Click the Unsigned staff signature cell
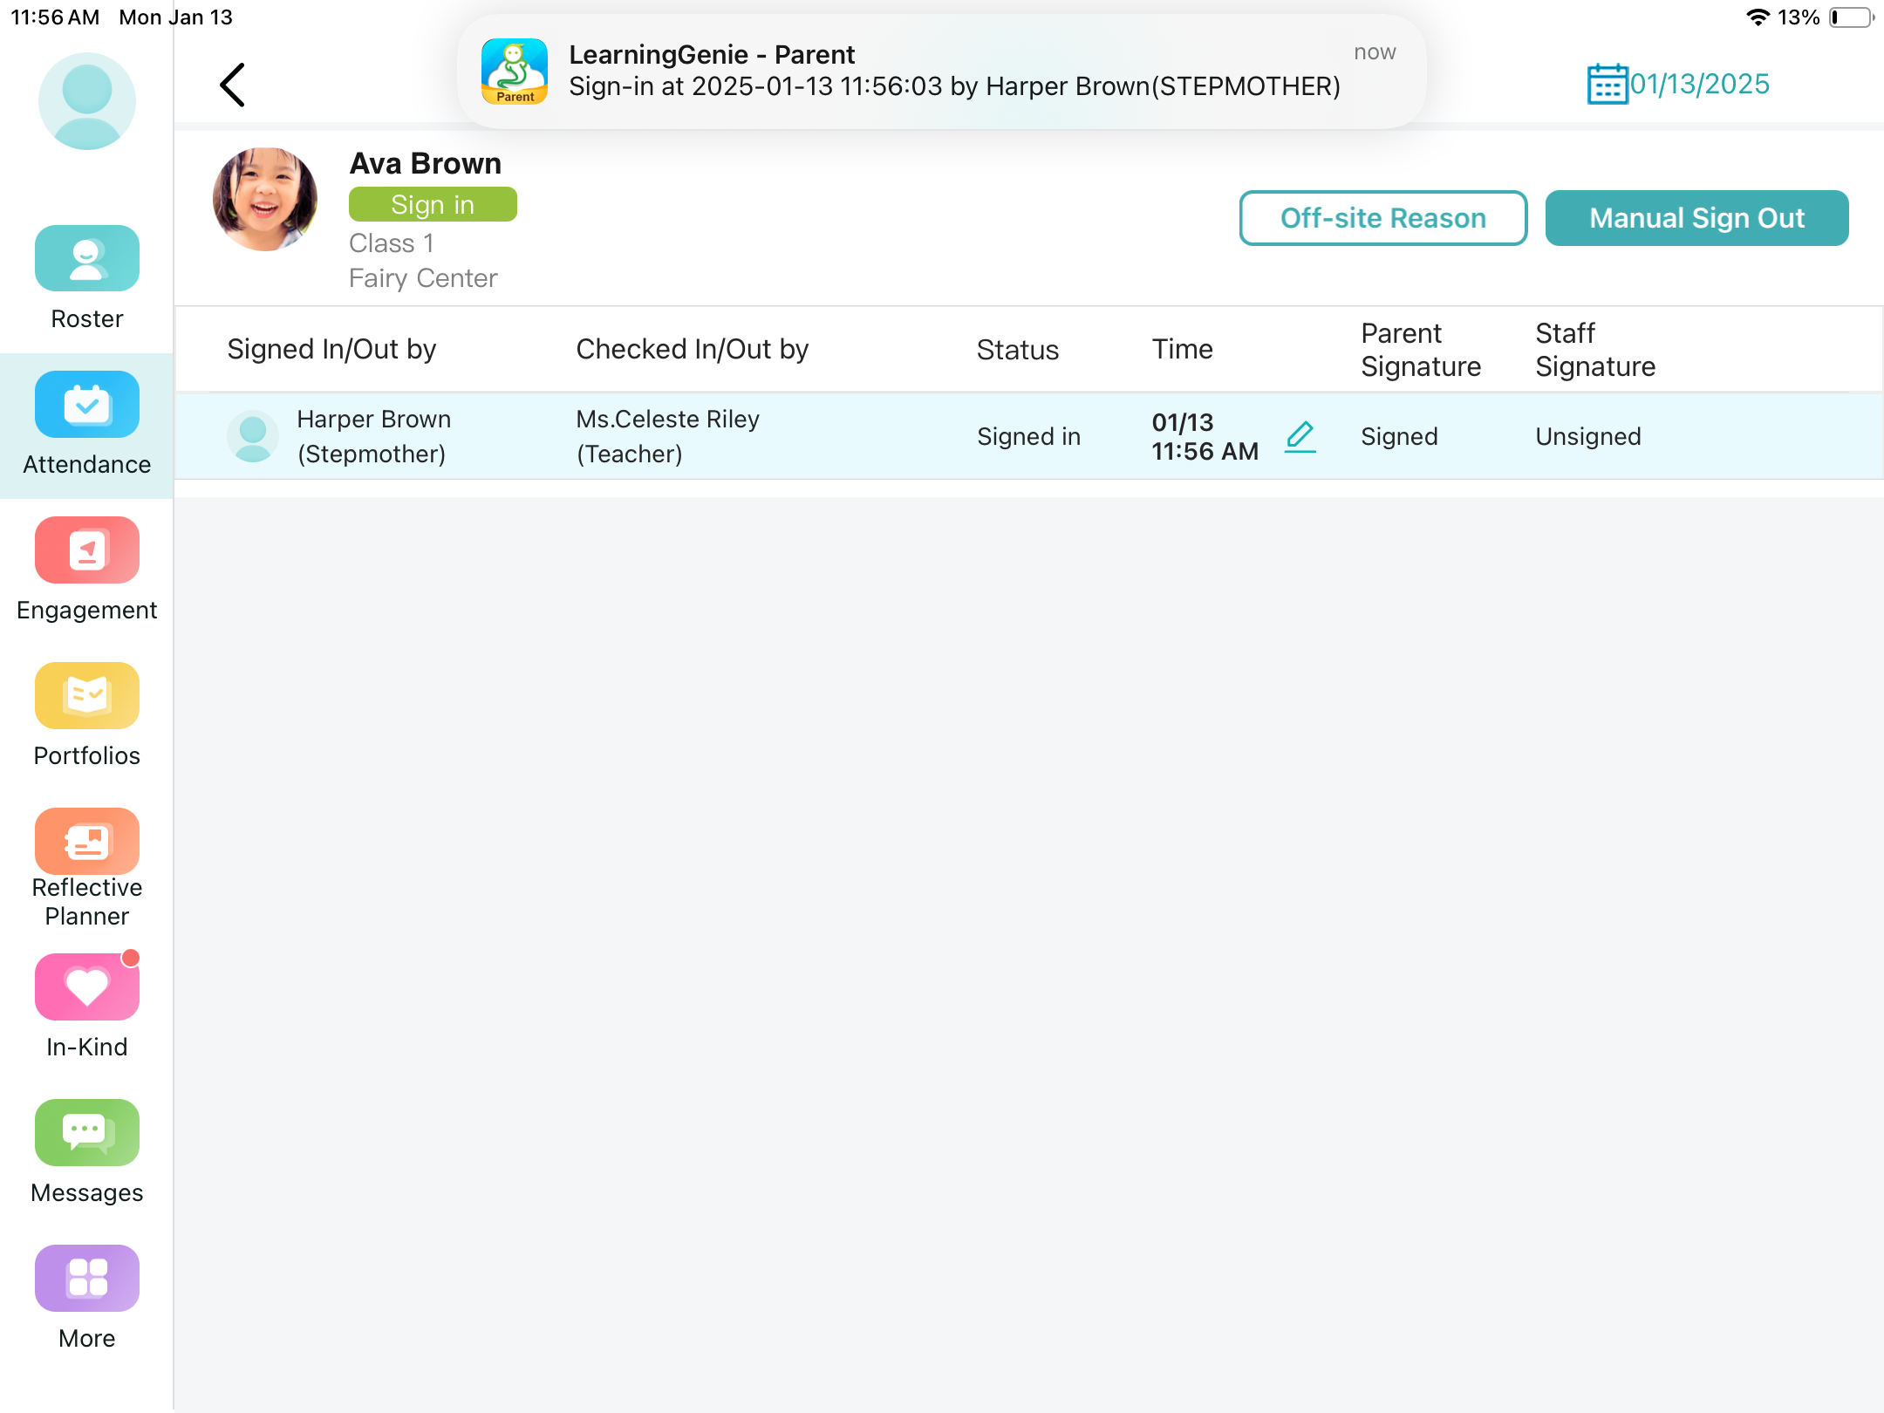1884x1413 pixels. click(1588, 436)
